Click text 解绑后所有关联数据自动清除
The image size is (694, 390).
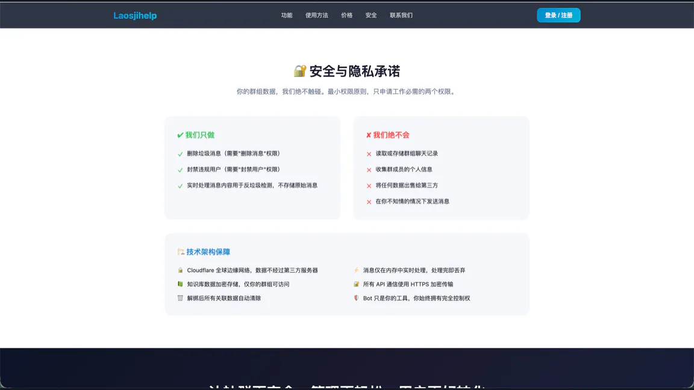tap(224, 299)
